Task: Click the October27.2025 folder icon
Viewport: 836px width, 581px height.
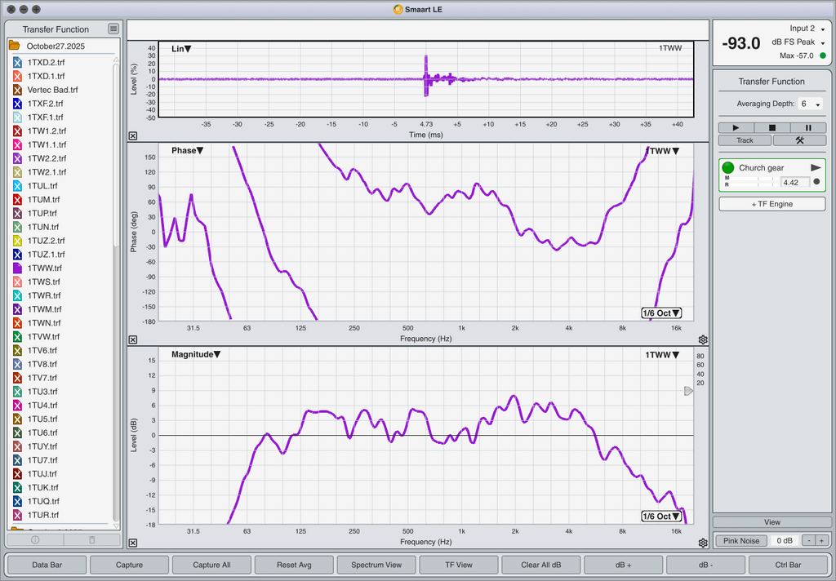Action: (15, 46)
